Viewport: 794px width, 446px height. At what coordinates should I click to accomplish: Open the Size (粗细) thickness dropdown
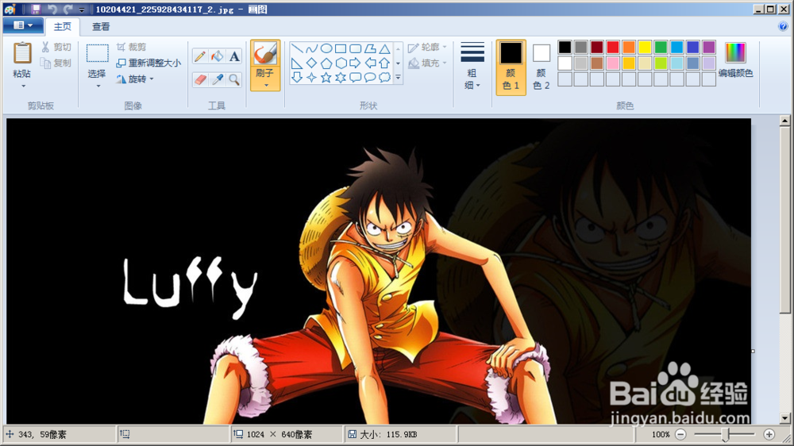point(472,67)
